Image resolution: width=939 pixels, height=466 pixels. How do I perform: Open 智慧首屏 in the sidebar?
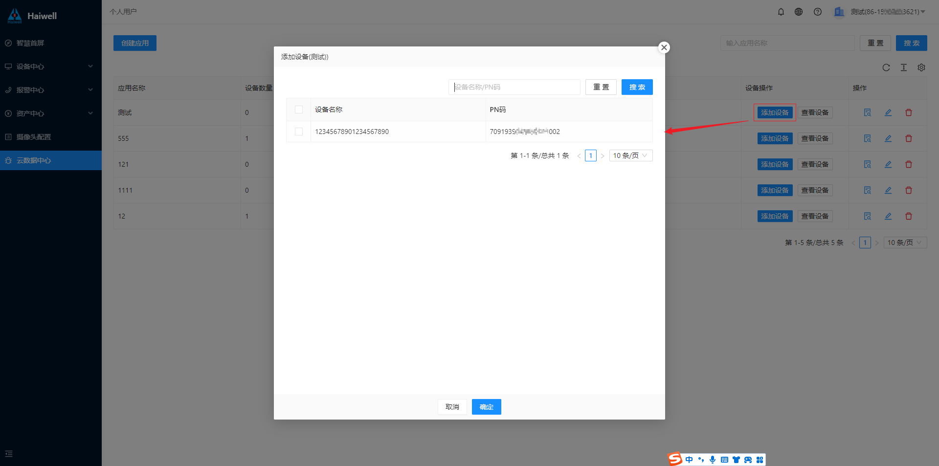coord(51,43)
